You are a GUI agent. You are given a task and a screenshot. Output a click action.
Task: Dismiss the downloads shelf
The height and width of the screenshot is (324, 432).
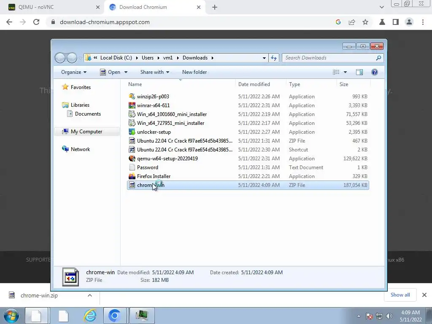tap(424, 295)
